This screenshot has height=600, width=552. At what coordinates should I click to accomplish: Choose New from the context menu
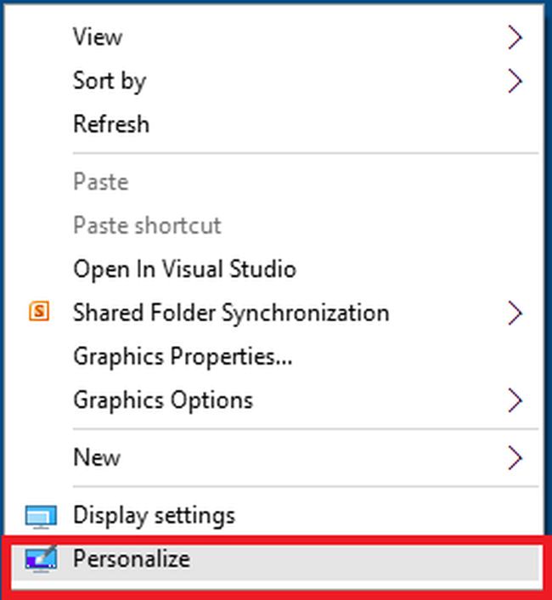pos(97,457)
